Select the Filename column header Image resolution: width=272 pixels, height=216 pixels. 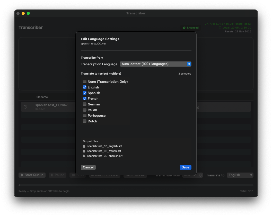[42, 97]
